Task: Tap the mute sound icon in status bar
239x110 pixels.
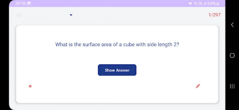Action: pyautogui.click(x=190, y=4)
